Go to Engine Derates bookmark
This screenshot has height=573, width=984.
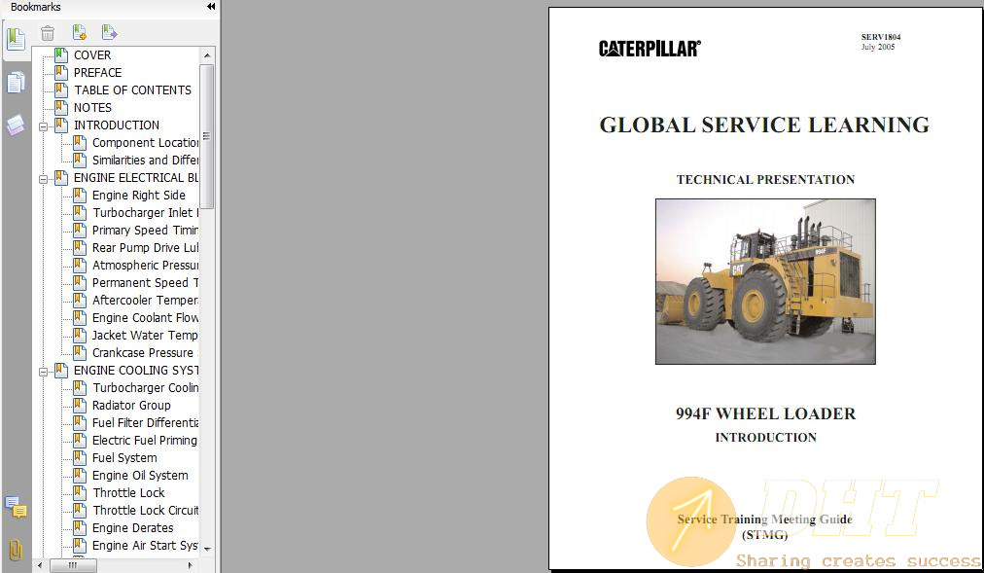pyautogui.click(x=132, y=529)
